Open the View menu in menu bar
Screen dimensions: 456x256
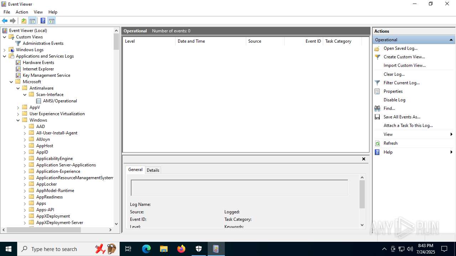(x=38, y=12)
